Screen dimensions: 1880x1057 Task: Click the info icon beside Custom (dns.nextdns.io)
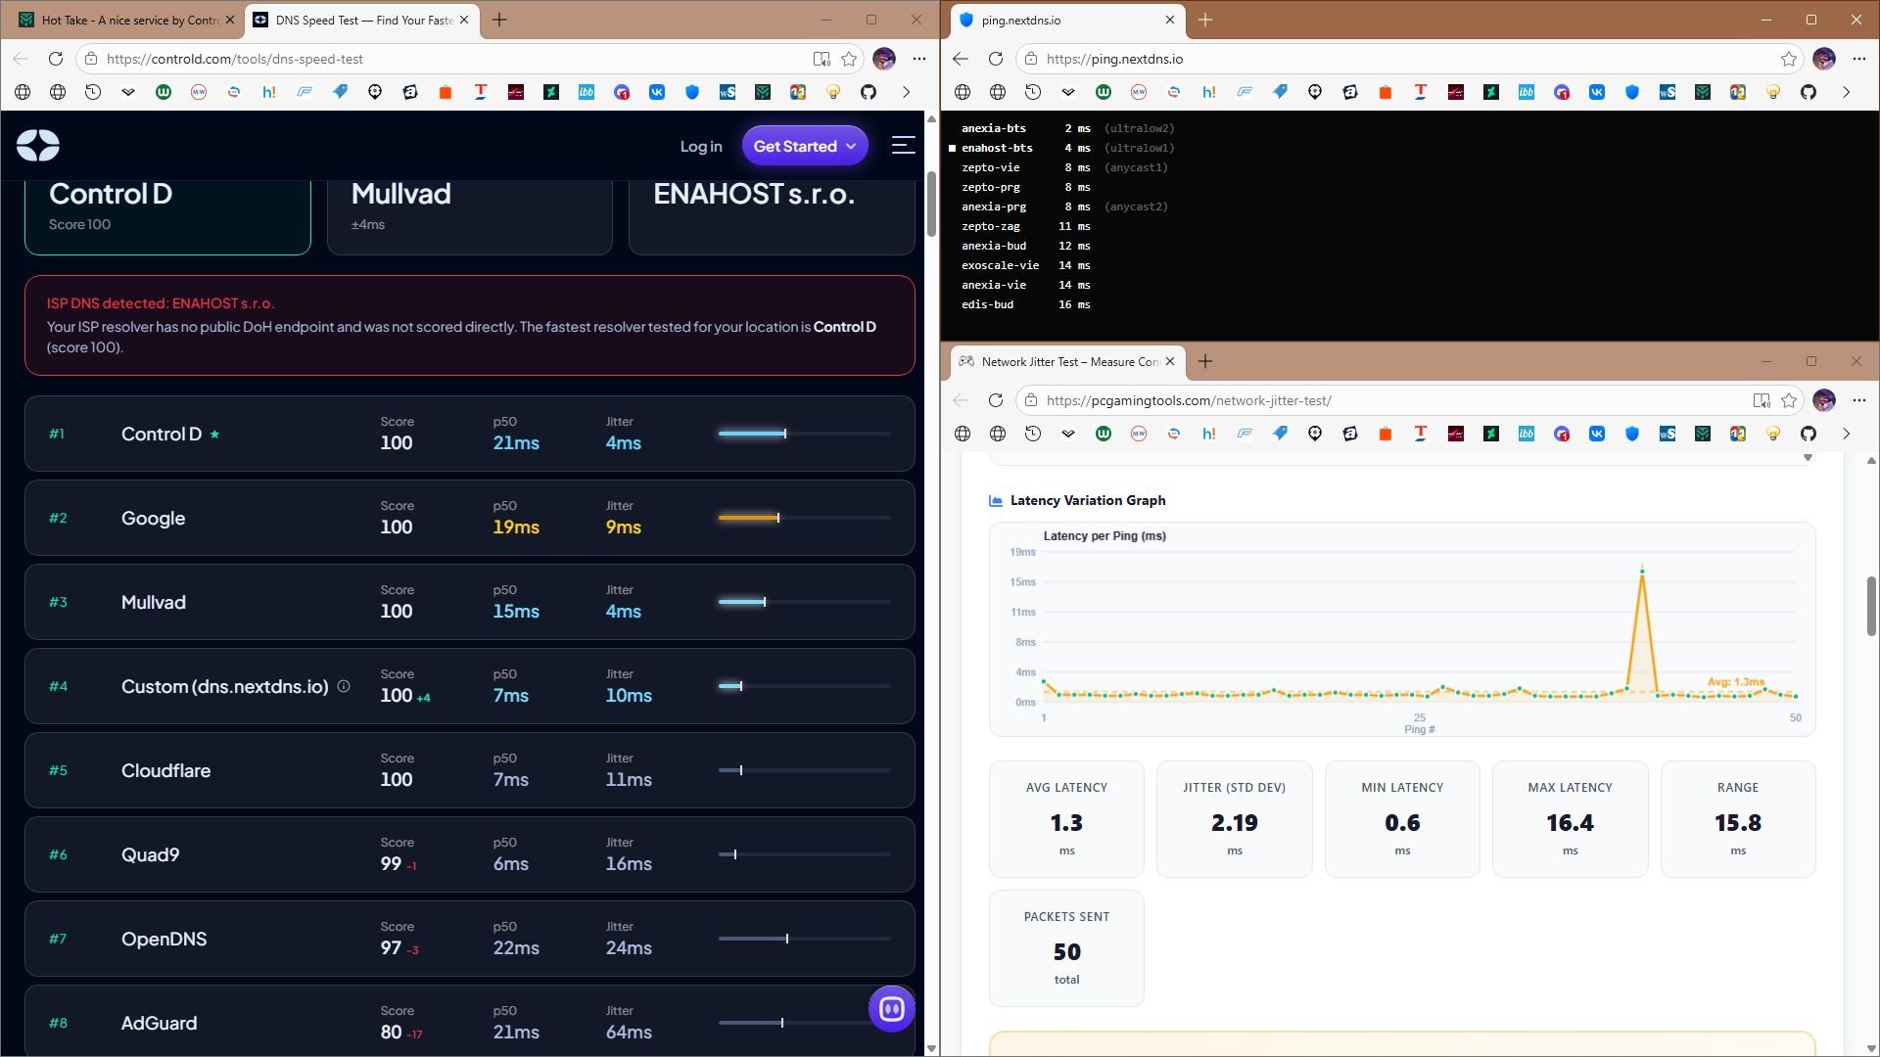[344, 686]
